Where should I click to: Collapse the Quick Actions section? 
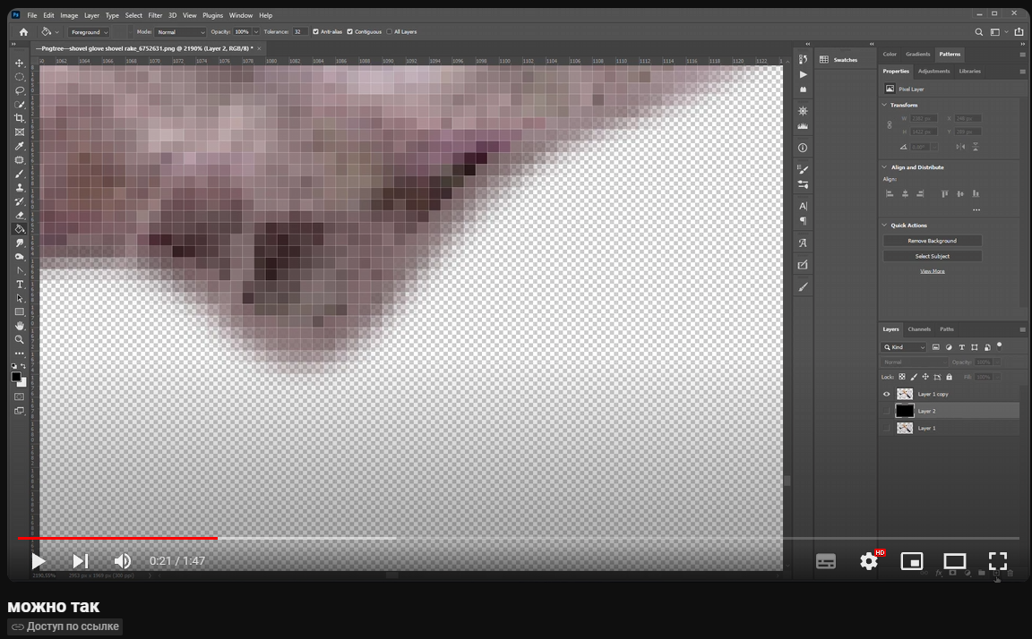point(884,225)
